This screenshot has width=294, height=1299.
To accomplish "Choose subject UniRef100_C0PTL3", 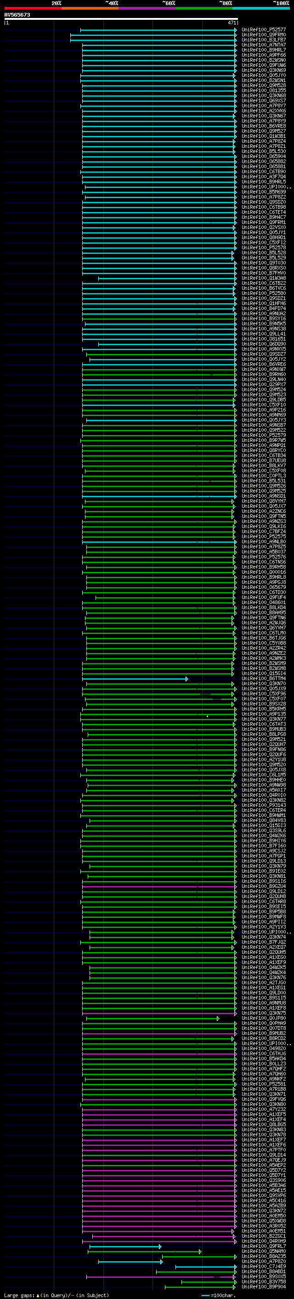I will click(x=264, y=476).
